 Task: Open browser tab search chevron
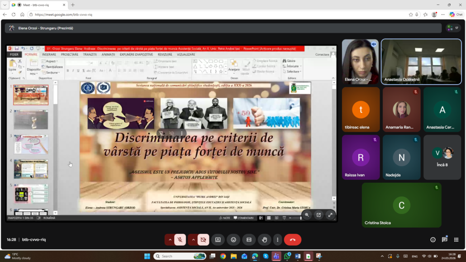tap(5, 5)
